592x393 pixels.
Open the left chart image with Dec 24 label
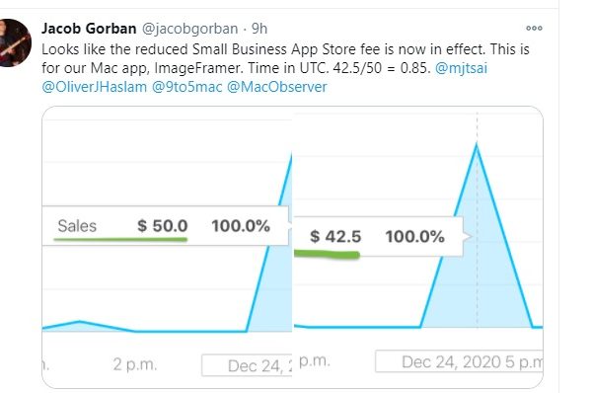tap(167, 247)
